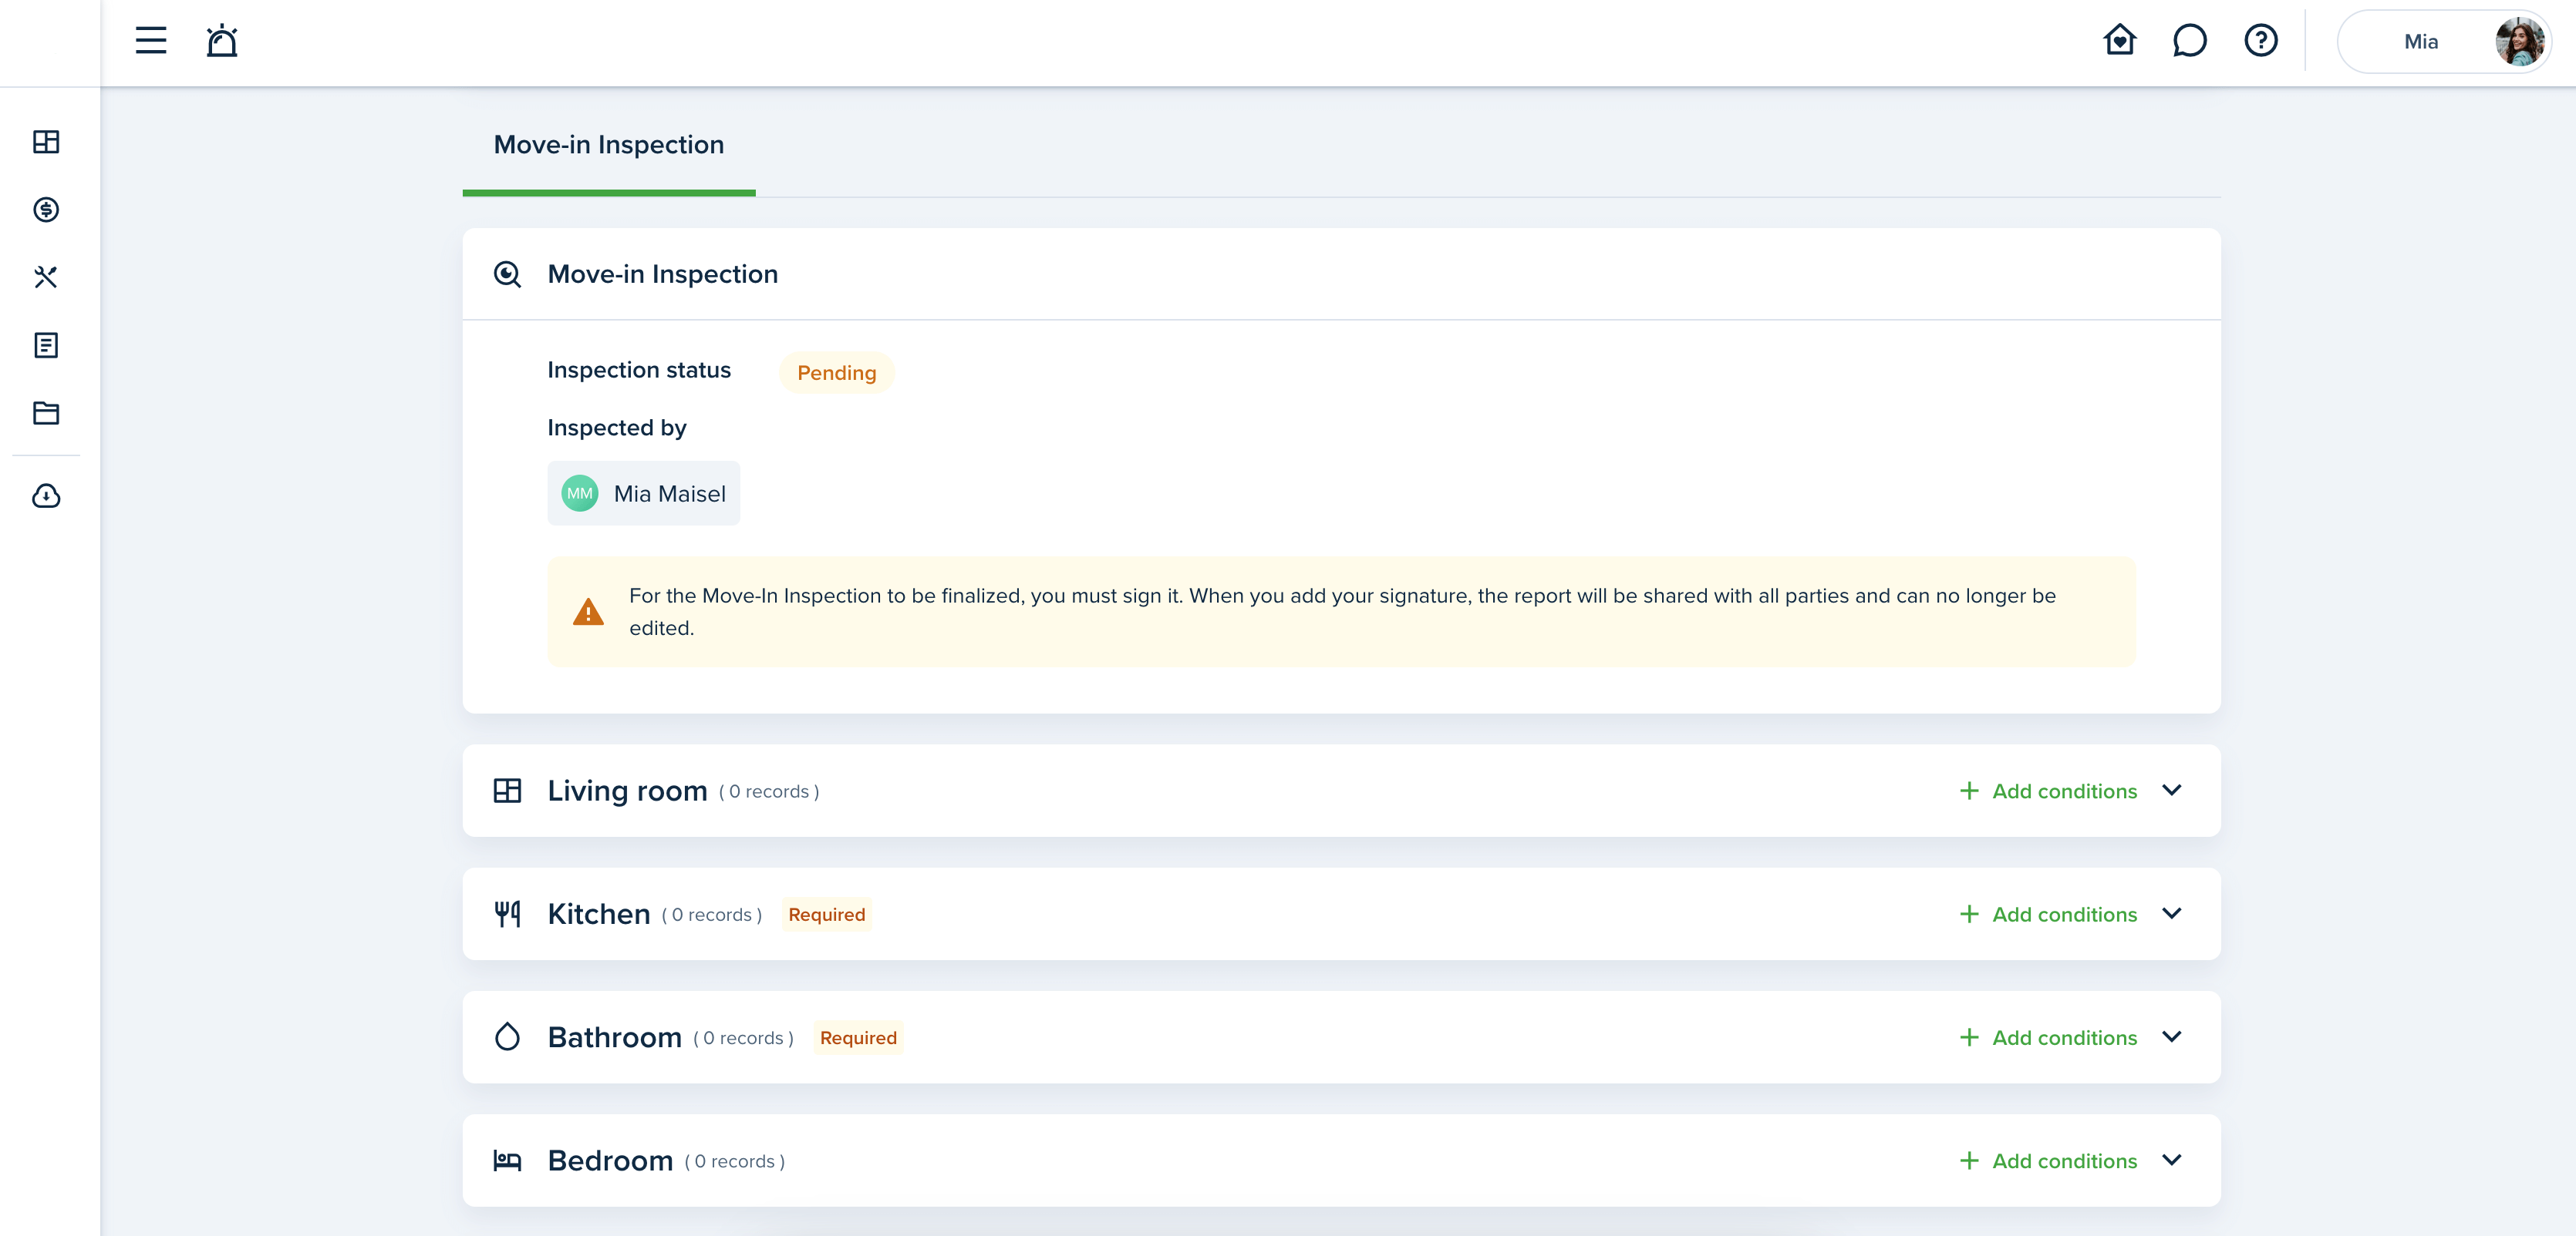
Task: Open Mia's profile avatar
Action: click(2519, 41)
